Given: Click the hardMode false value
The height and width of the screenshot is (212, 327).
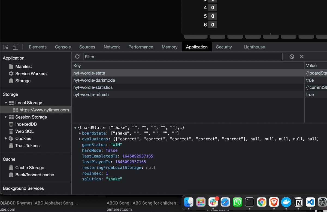Looking at the screenshot, I should [112, 150].
